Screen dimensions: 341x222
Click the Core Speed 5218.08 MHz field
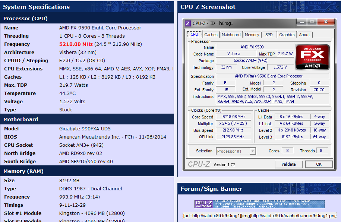(234, 117)
